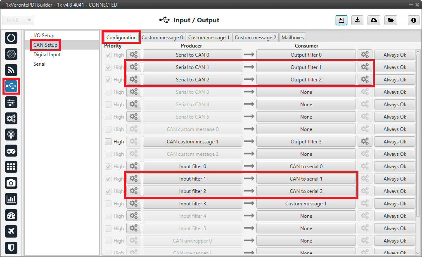This screenshot has height=257, width=422.
Task: Click the save floppy disk icon
Action: point(341,20)
